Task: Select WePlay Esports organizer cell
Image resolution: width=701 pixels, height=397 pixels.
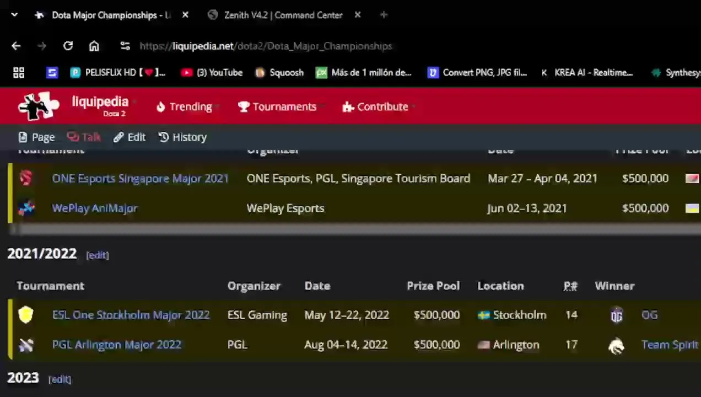Action: point(285,208)
